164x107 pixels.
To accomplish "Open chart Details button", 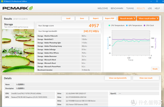I will click(x=155, y=69).
